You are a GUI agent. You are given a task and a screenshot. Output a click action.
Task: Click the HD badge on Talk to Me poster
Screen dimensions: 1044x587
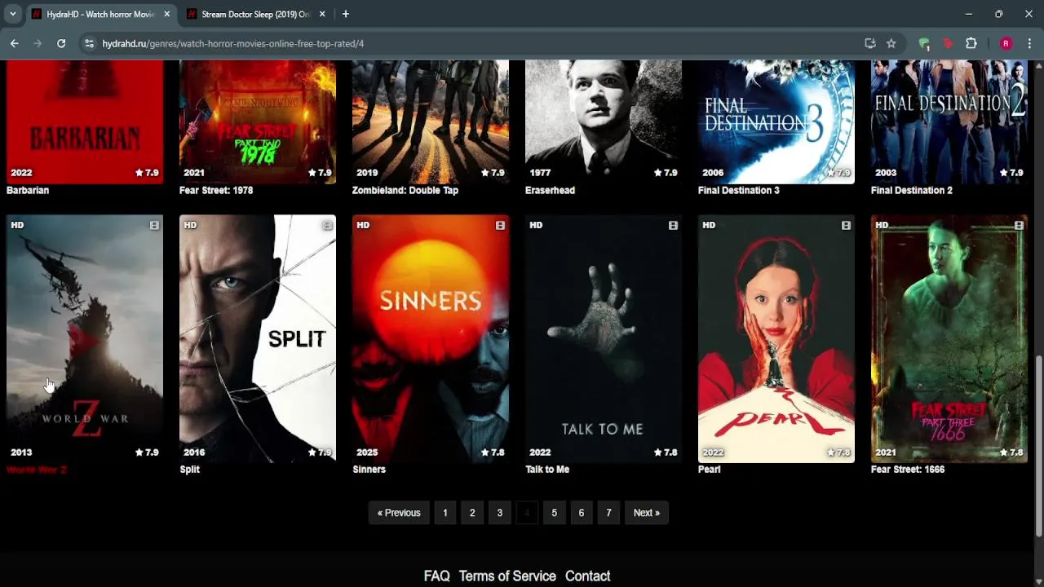click(x=536, y=225)
